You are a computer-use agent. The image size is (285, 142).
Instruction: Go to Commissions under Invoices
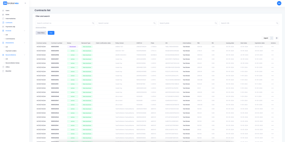(x=10, y=39)
